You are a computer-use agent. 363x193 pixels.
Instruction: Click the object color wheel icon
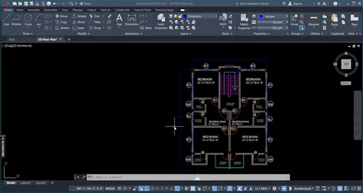click(x=254, y=16)
